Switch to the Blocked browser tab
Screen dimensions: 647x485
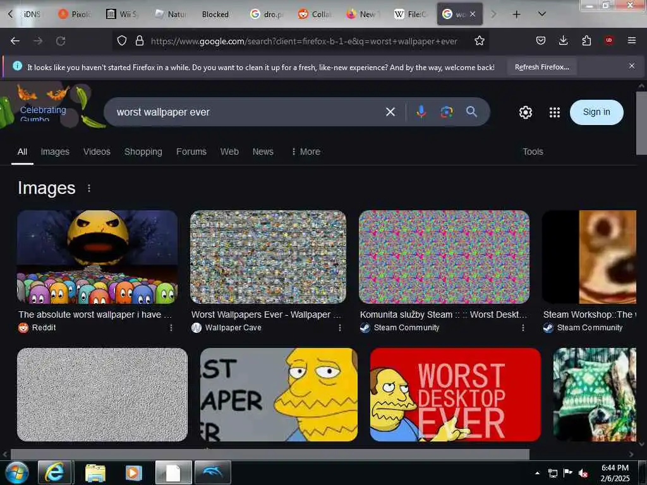pyautogui.click(x=215, y=15)
